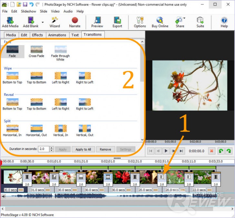The image size is (235, 218).
Task: Click the rotate right green arrow icon
Action: pos(229,151)
